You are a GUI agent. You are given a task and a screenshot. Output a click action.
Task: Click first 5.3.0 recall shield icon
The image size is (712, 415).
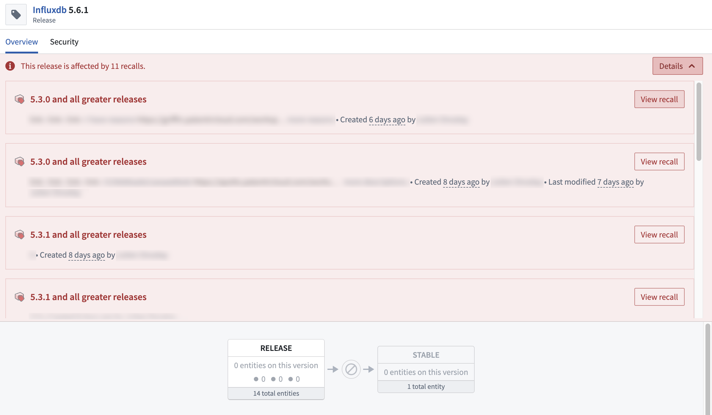pyautogui.click(x=20, y=99)
